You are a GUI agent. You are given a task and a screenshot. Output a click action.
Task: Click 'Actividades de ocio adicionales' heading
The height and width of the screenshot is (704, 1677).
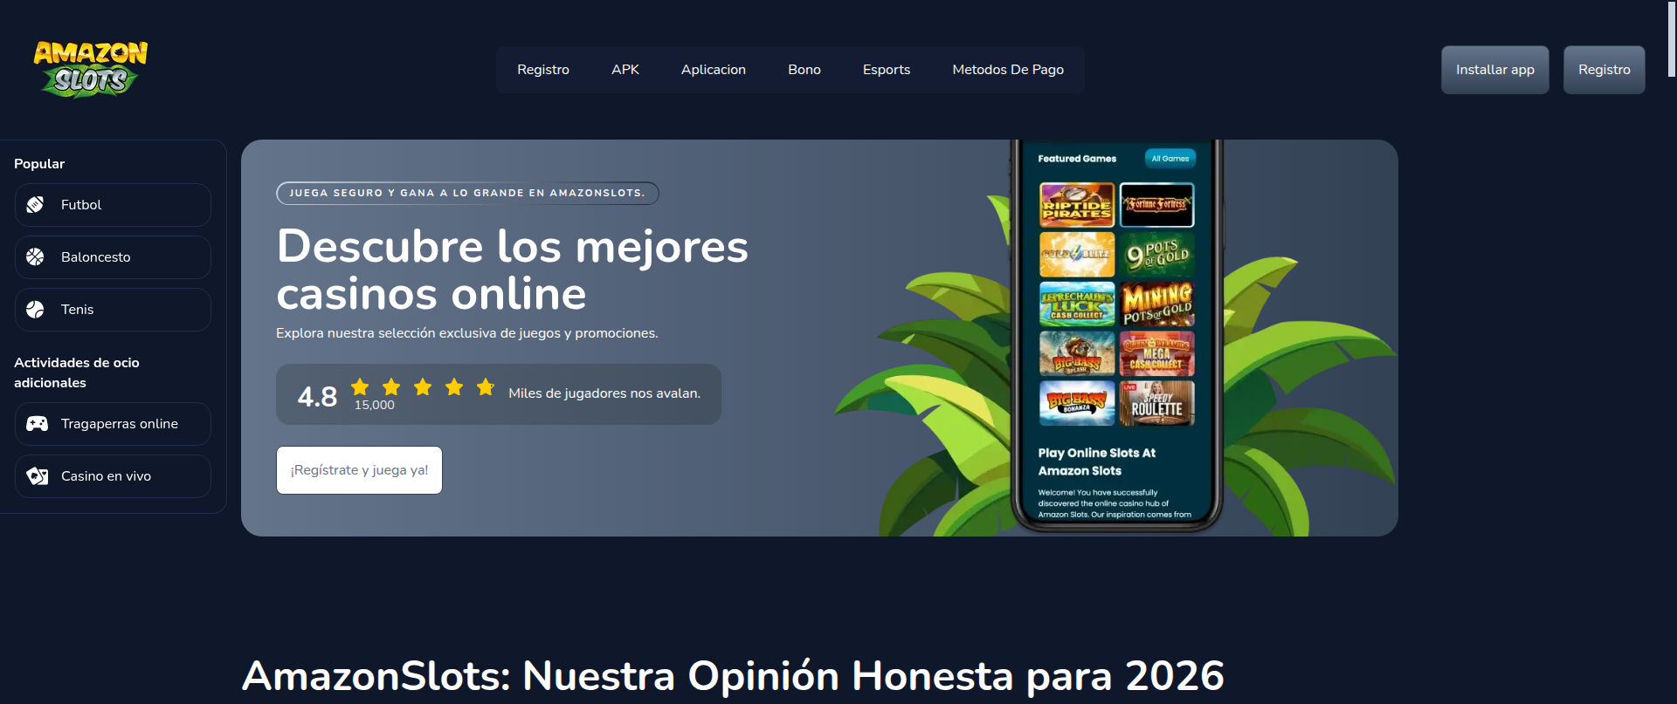pos(77,373)
